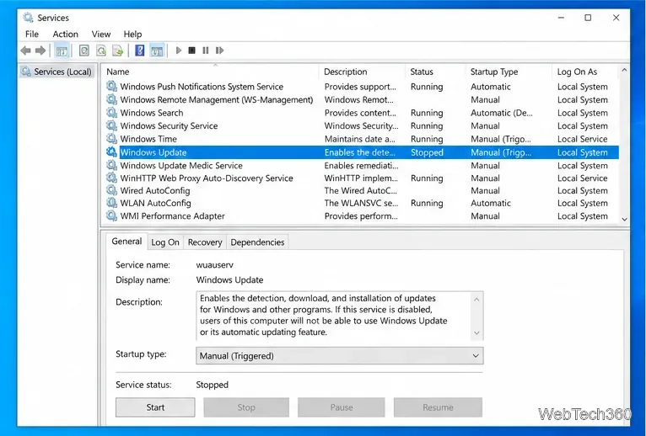The height and width of the screenshot is (436, 646).
Task: Click gear icon of Windows Remote Management row
Action: (x=111, y=99)
